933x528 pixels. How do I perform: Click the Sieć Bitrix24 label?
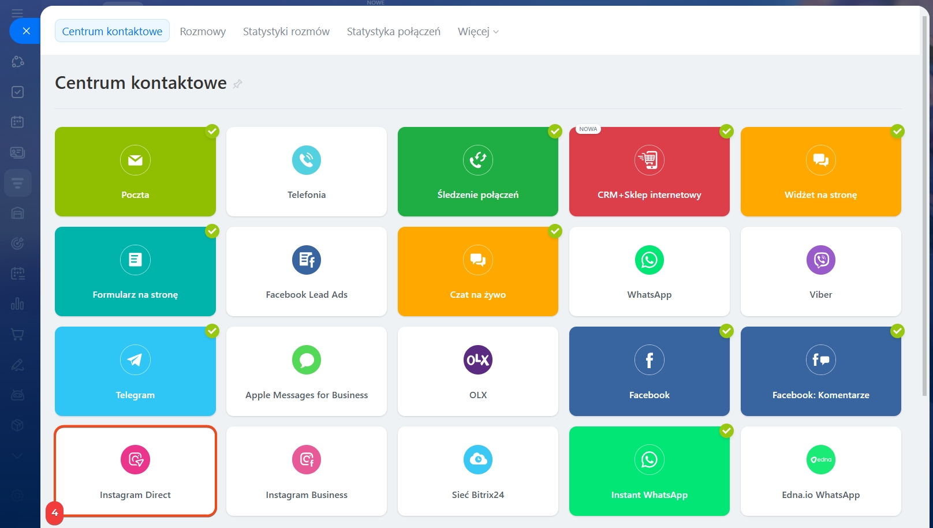pos(478,495)
